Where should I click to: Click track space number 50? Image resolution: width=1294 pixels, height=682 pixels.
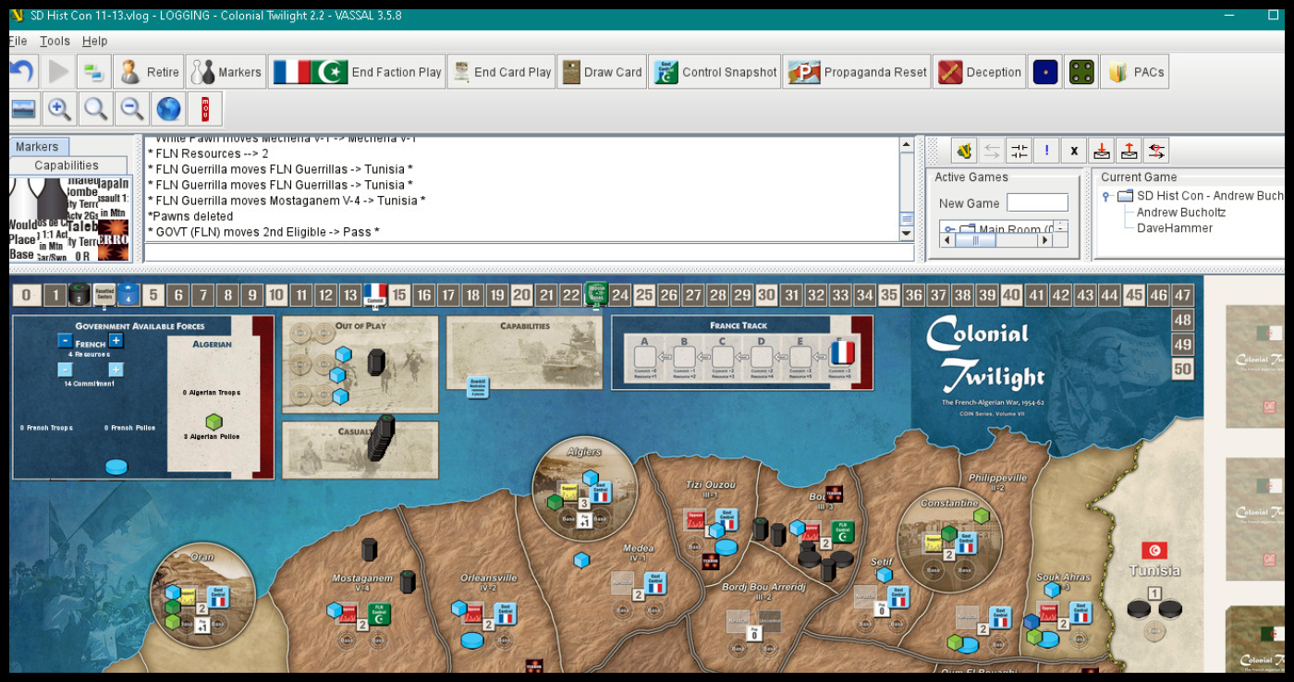pos(1182,369)
